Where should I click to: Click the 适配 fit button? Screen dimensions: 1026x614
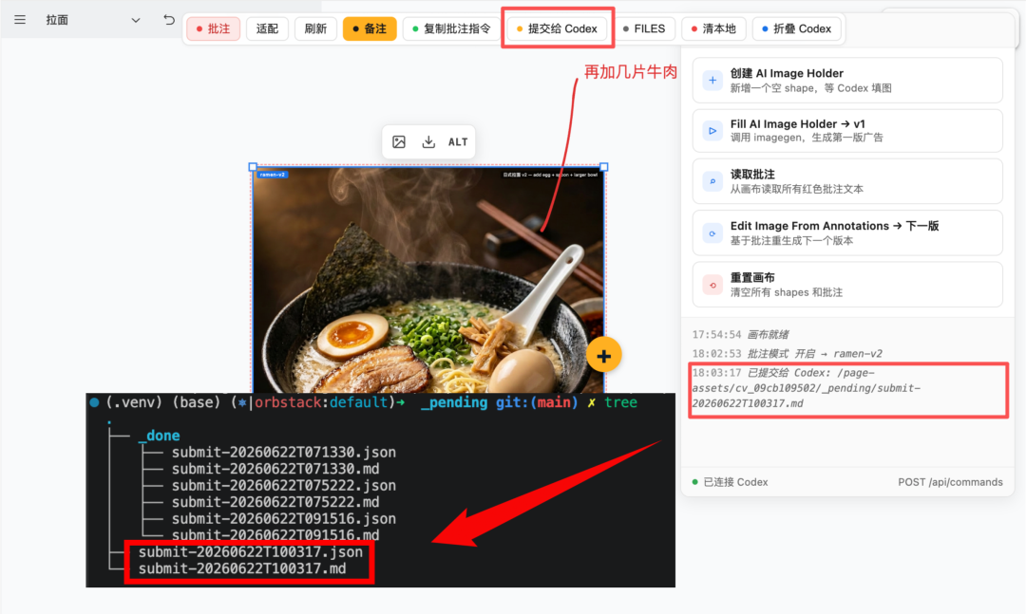(x=267, y=28)
